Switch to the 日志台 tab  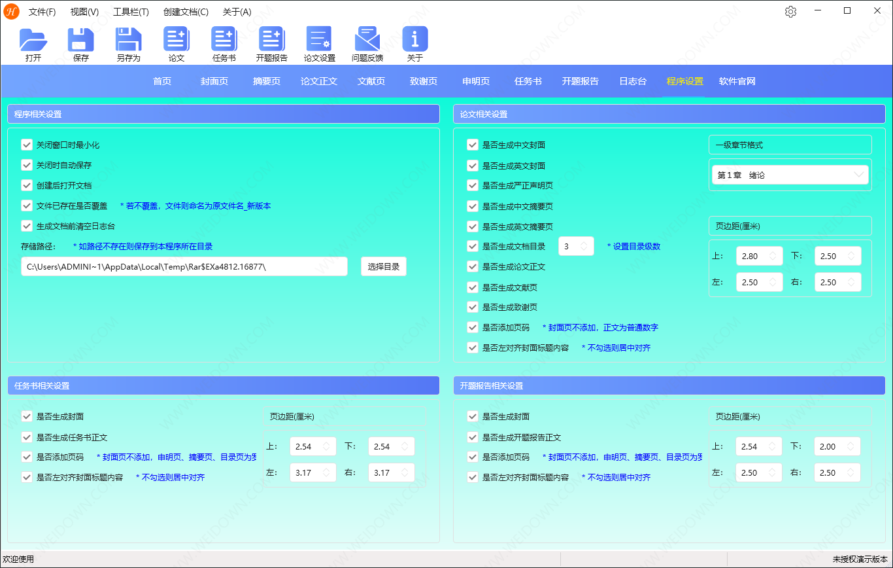(633, 81)
